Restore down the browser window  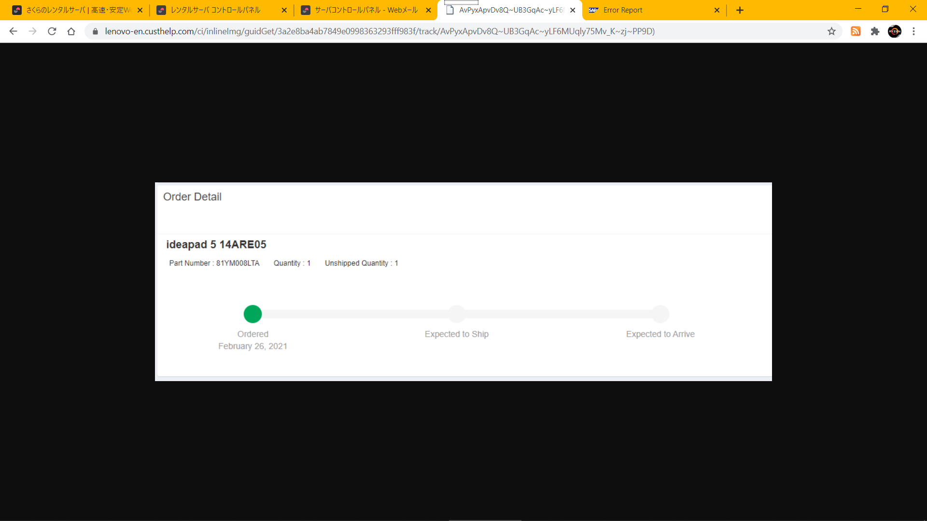click(x=885, y=9)
